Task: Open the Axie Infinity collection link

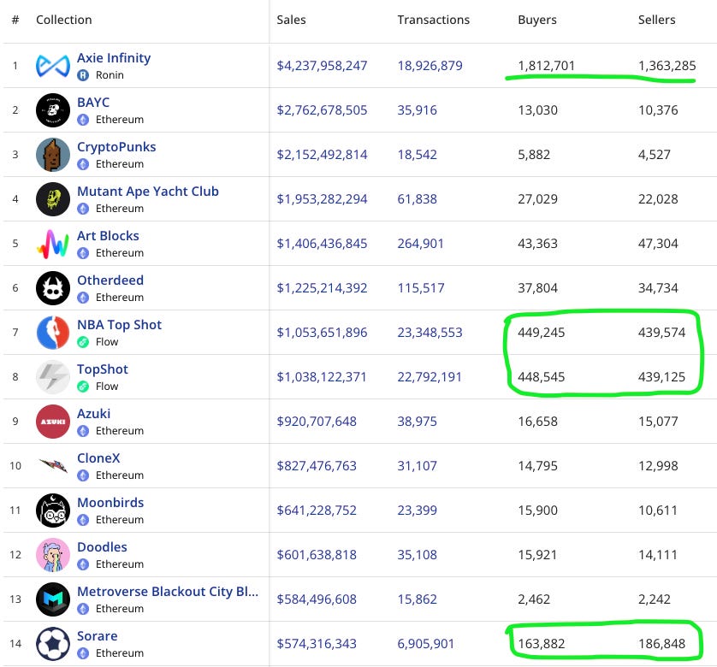Action: [x=114, y=58]
